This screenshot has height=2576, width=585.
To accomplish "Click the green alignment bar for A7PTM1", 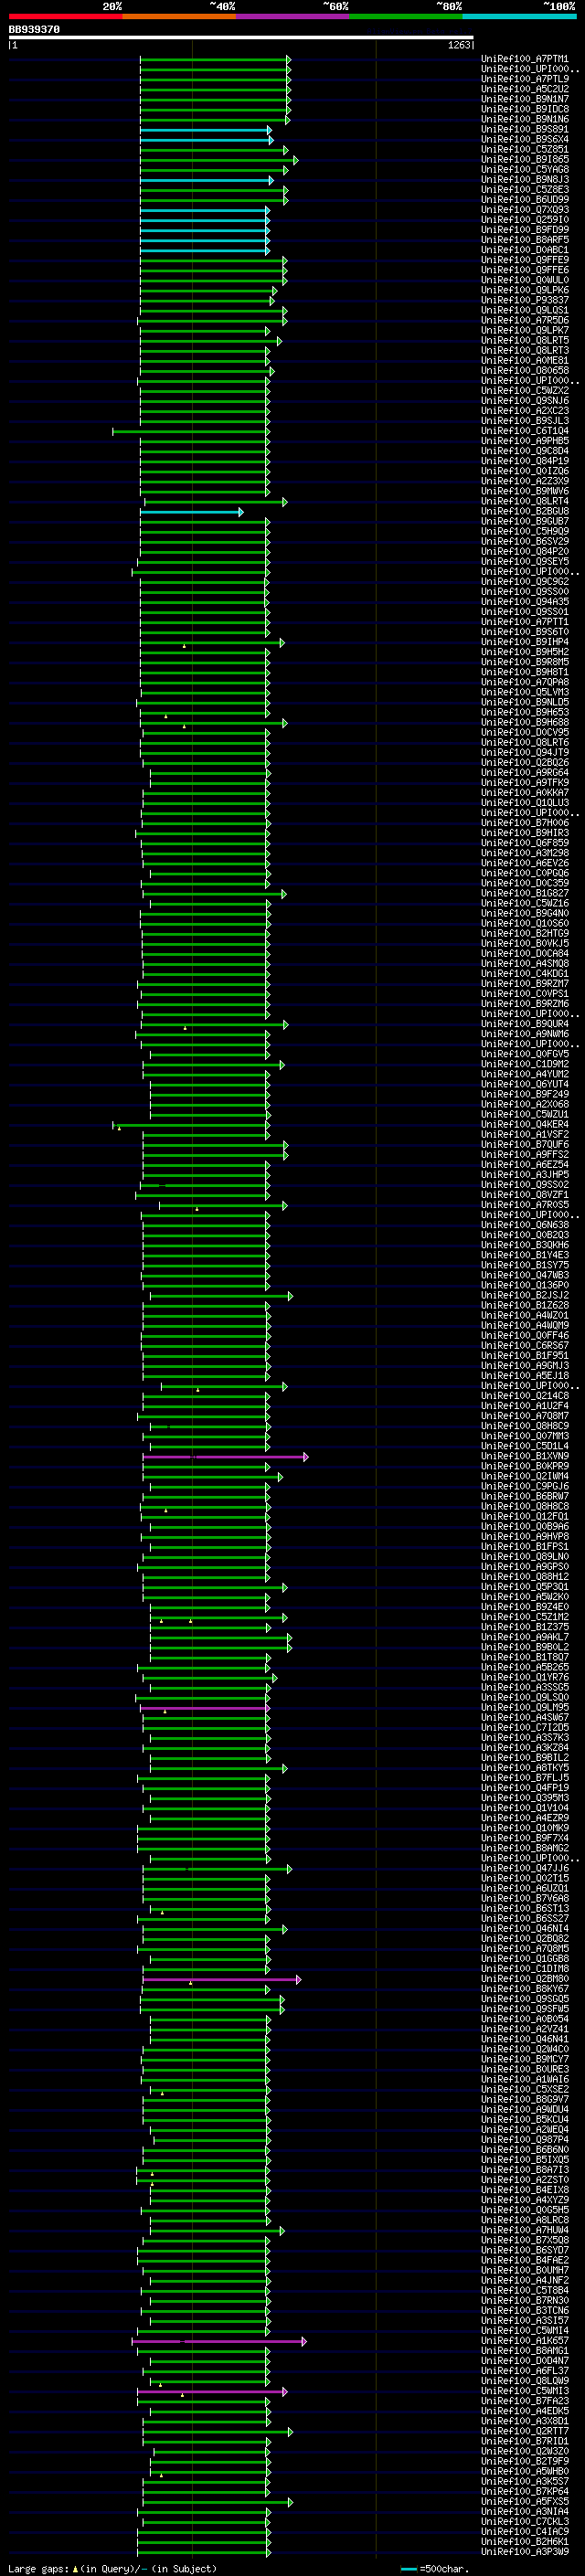I will 215,60.
